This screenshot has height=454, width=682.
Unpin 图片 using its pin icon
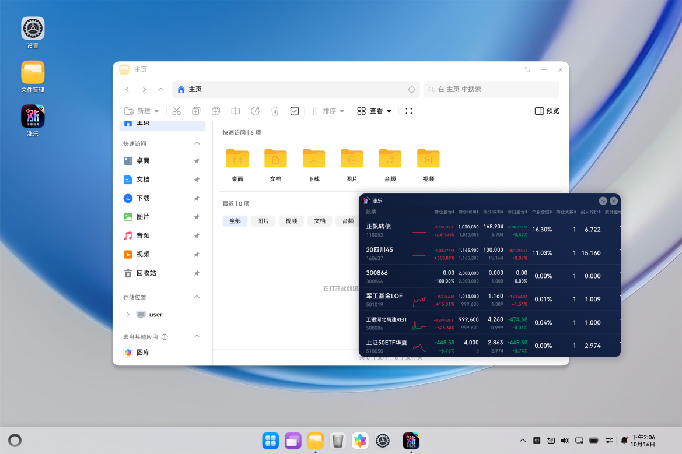[x=197, y=217]
